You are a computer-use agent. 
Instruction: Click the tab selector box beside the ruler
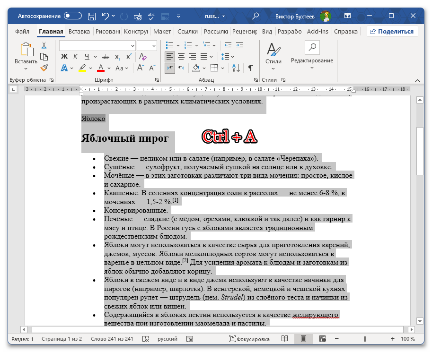pos(13,89)
